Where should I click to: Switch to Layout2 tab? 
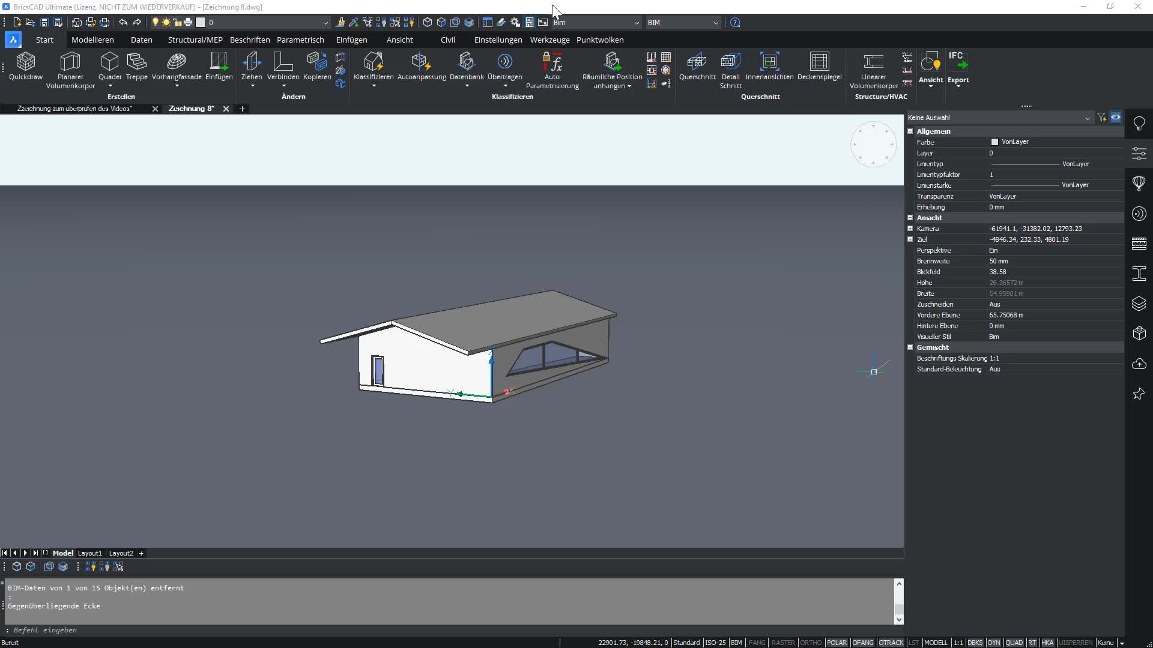click(121, 553)
